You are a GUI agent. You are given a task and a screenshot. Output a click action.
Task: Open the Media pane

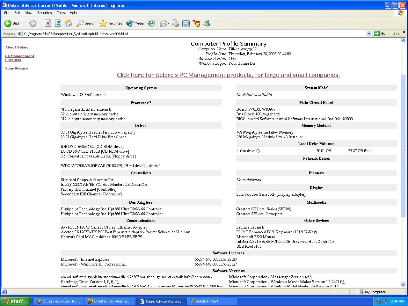(135, 23)
